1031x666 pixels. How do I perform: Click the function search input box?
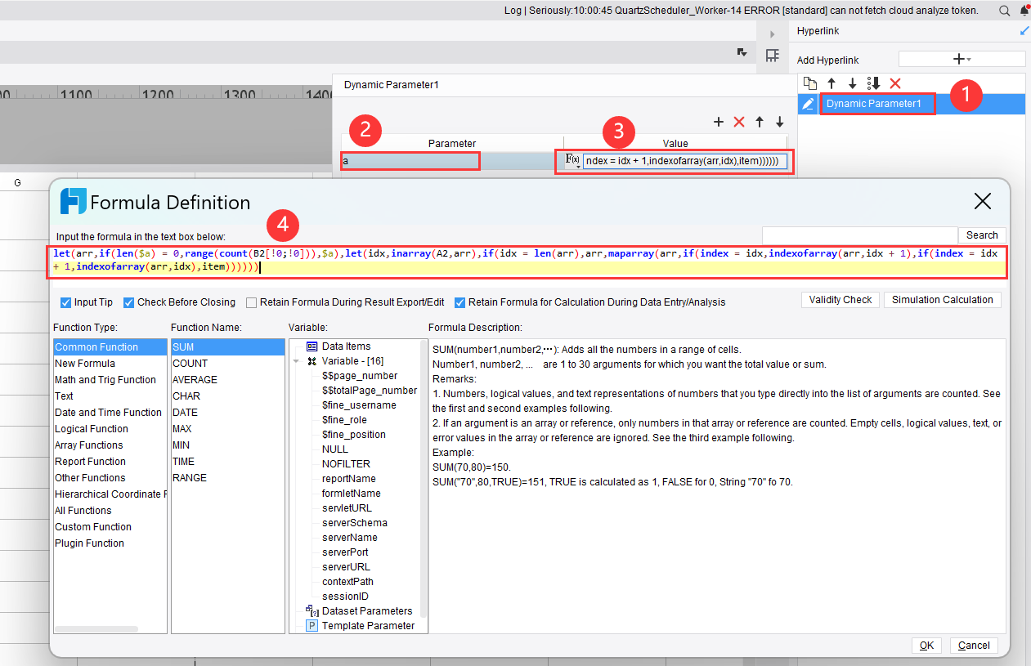click(x=859, y=235)
